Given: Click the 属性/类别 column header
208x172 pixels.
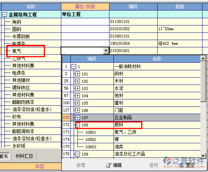Looking at the screenshot, I should [x=85, y=7].
